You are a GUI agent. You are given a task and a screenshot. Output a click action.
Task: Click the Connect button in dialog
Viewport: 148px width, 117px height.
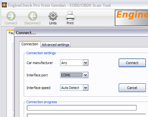pos(132,63)
